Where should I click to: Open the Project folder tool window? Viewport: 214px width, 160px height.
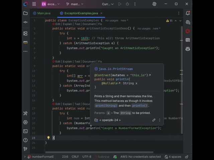pos(25,13)
